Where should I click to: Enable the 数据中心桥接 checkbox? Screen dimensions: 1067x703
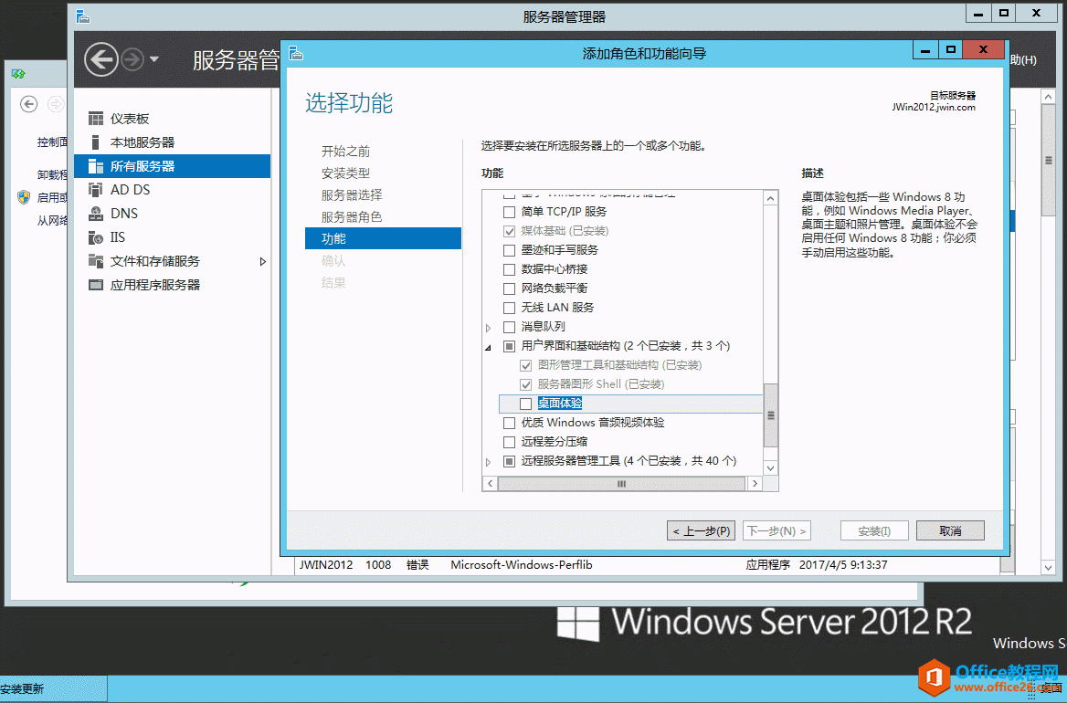[508, 269]
